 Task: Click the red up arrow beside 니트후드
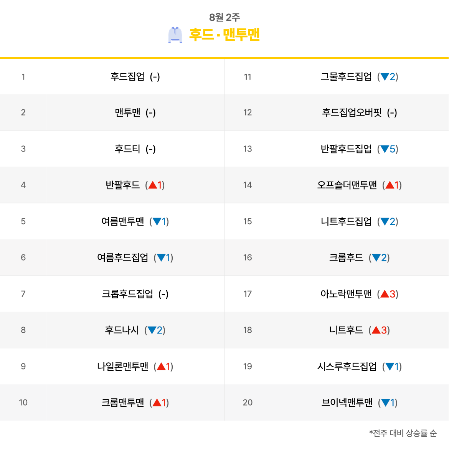(376, 330)
